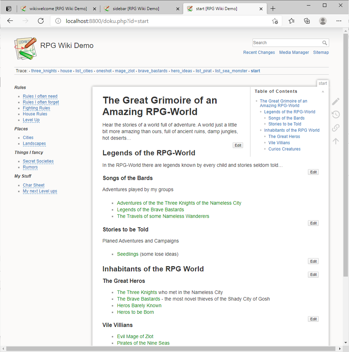This screenshot has height=352, width=349.
Task: Open browser Settings and more menu
Action: [x=339, y=21]
